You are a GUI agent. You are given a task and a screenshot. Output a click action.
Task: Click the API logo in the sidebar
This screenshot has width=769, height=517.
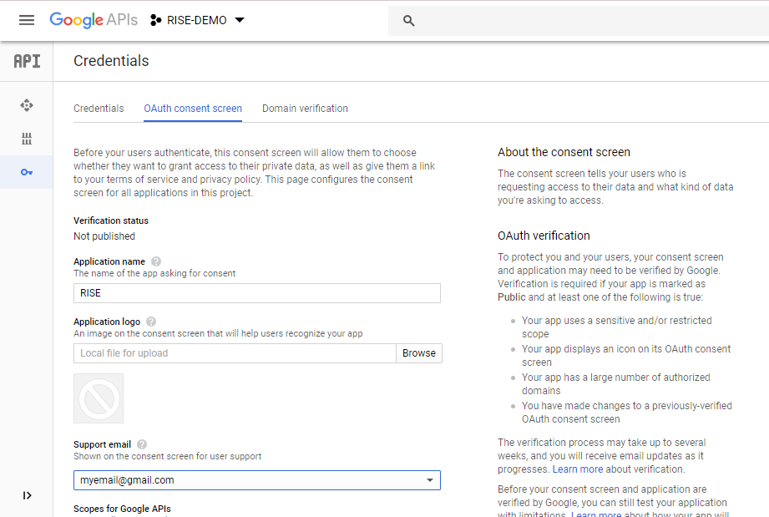pos(27,61)
